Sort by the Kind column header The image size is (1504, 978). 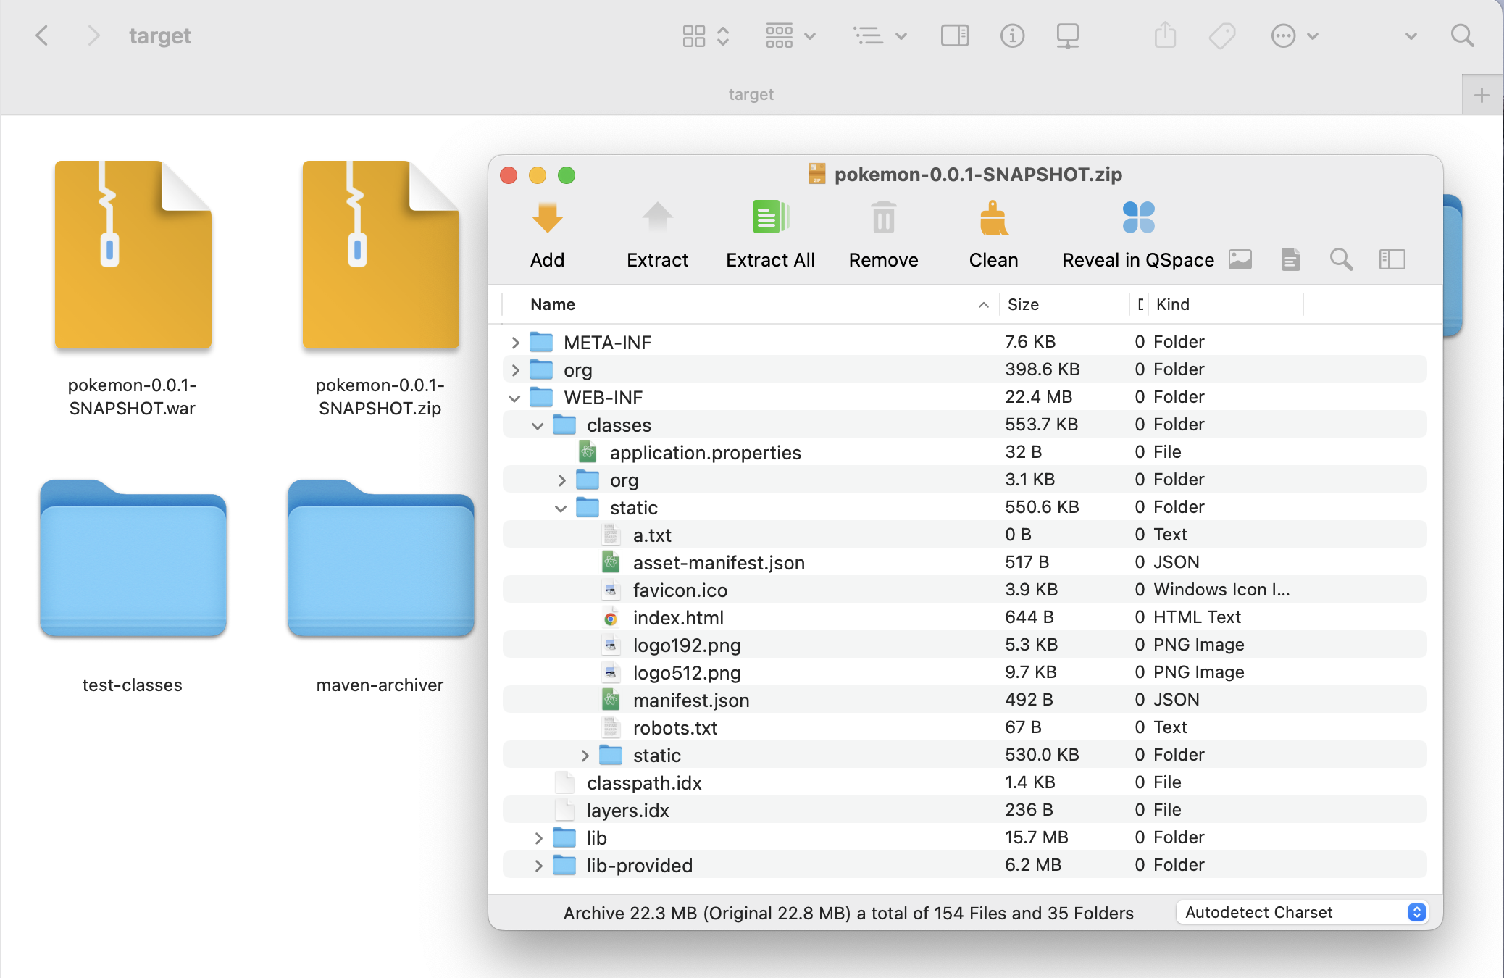(1172, 305)
